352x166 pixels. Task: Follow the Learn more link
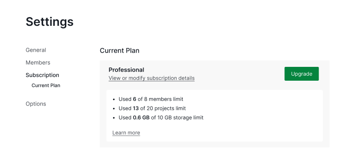[x=126, y=133]
